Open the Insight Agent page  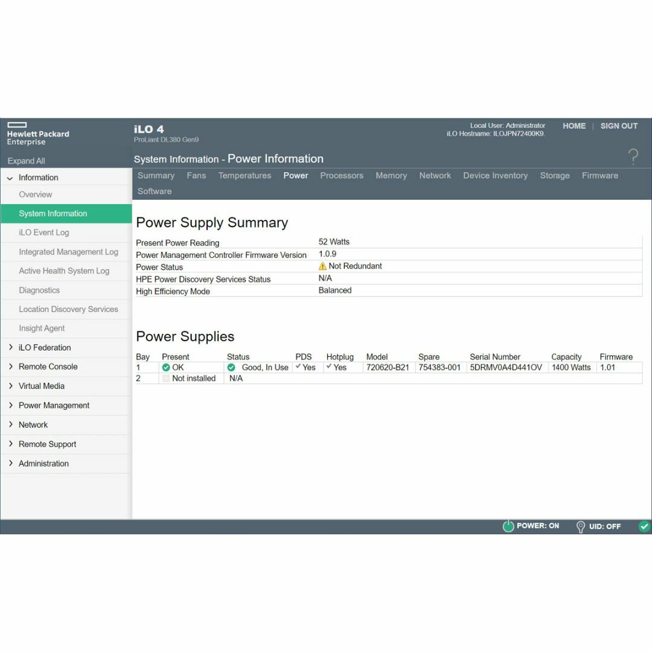(42, 328)
